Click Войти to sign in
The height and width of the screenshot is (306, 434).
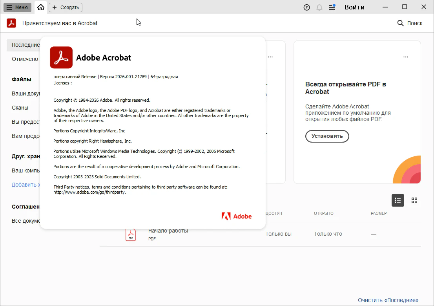tap(354, 7)
